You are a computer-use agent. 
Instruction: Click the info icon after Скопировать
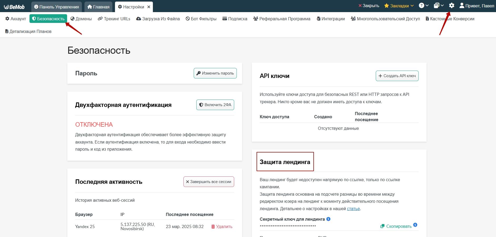(415, 225)
